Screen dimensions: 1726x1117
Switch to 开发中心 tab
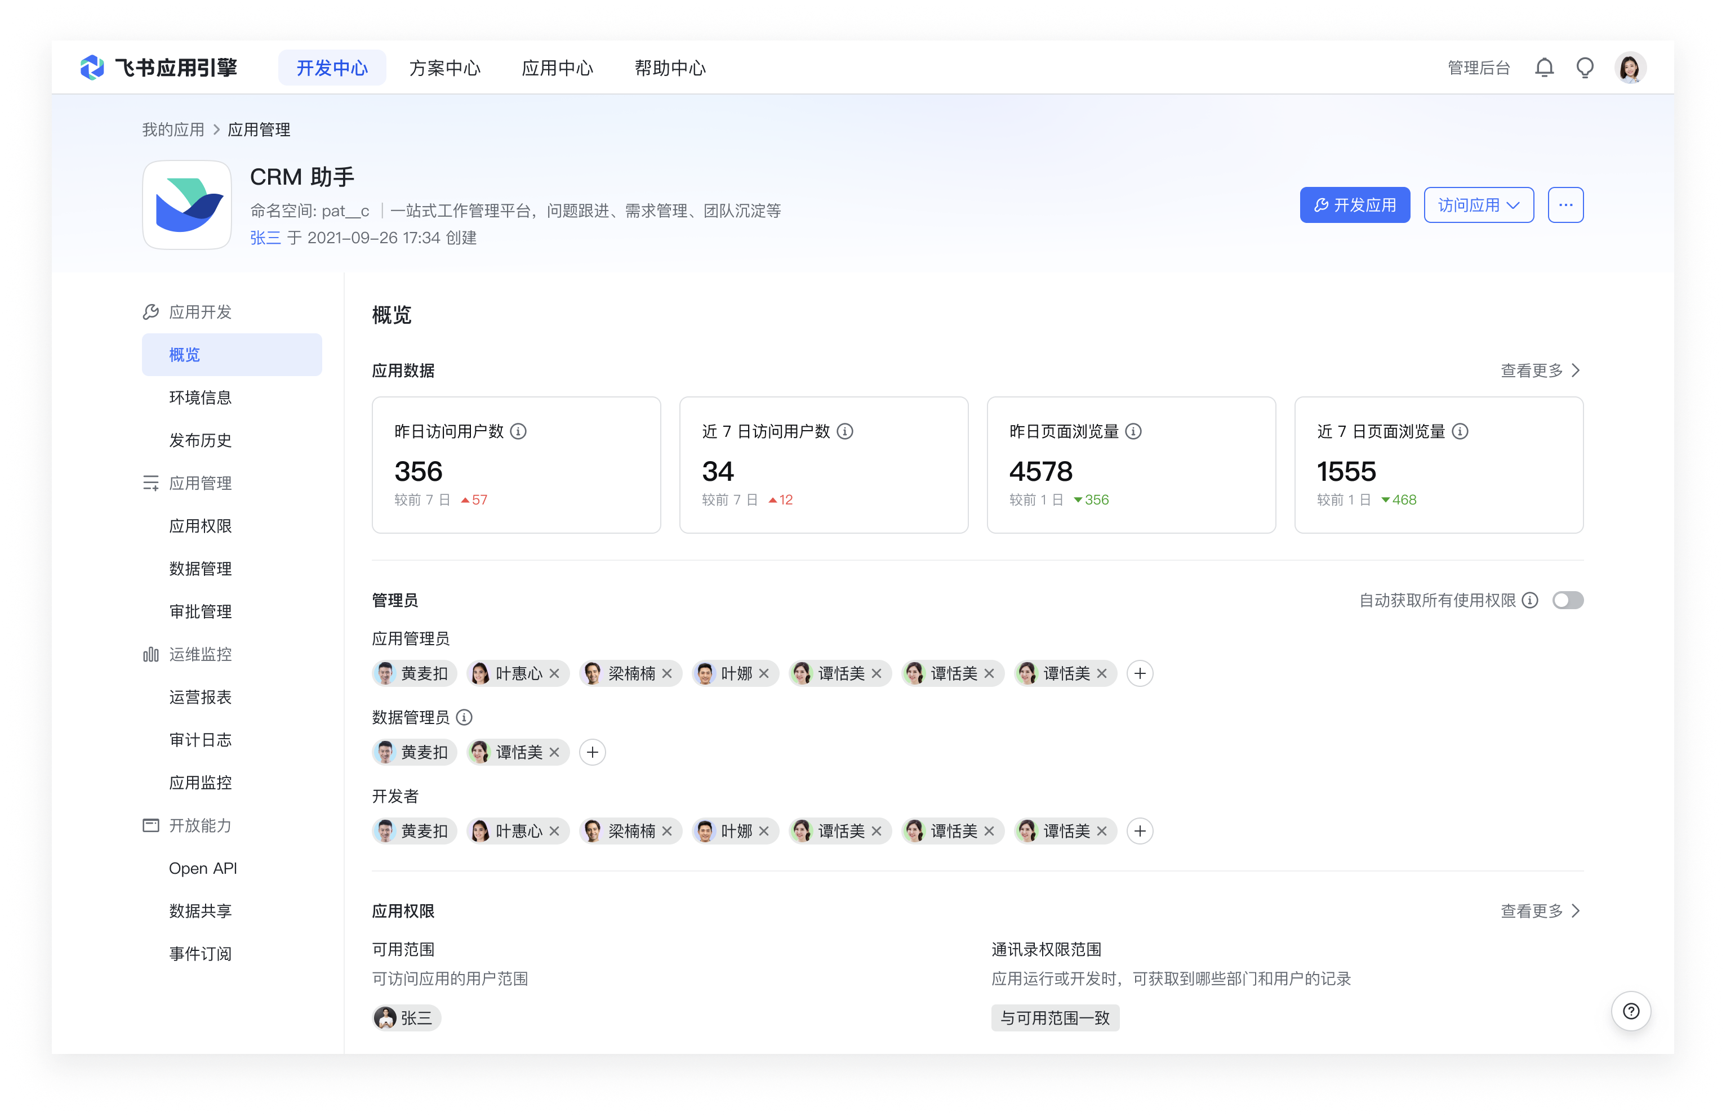(331, 68)
